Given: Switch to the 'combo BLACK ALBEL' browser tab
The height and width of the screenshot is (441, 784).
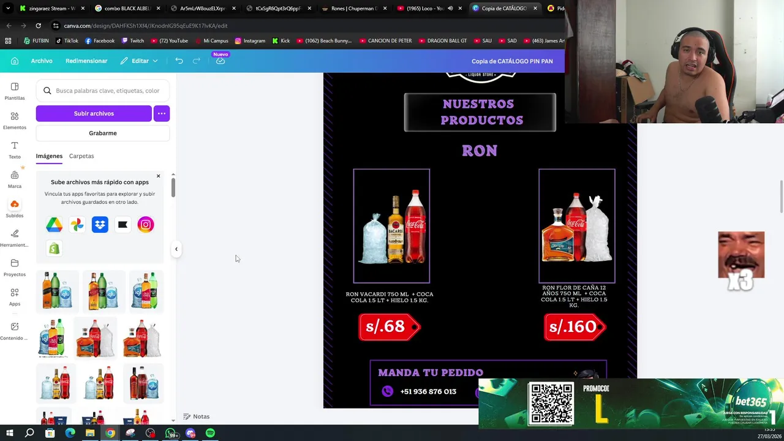Looking at the screenshot, I should (x=128, y=9).
